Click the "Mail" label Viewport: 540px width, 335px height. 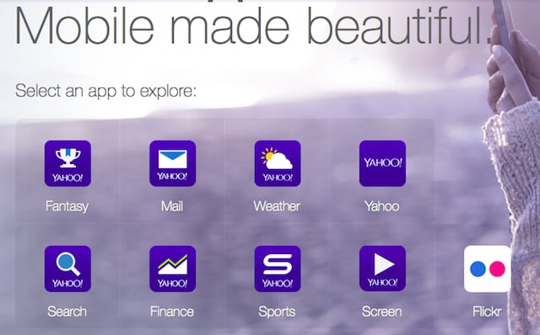pos(172,206)
